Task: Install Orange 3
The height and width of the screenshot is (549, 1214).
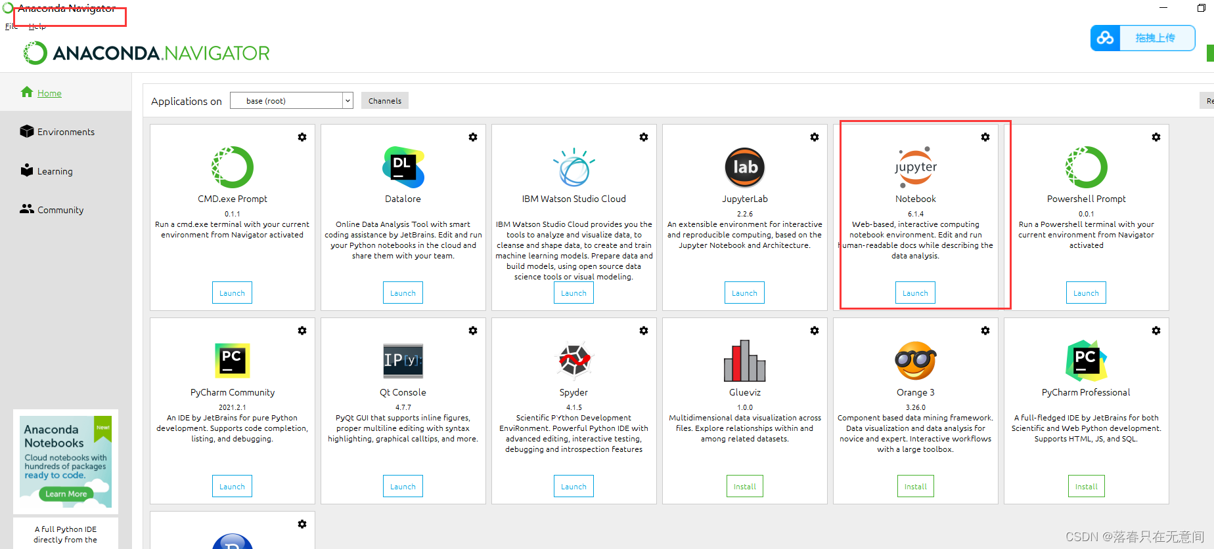Action: coord(915,486)
